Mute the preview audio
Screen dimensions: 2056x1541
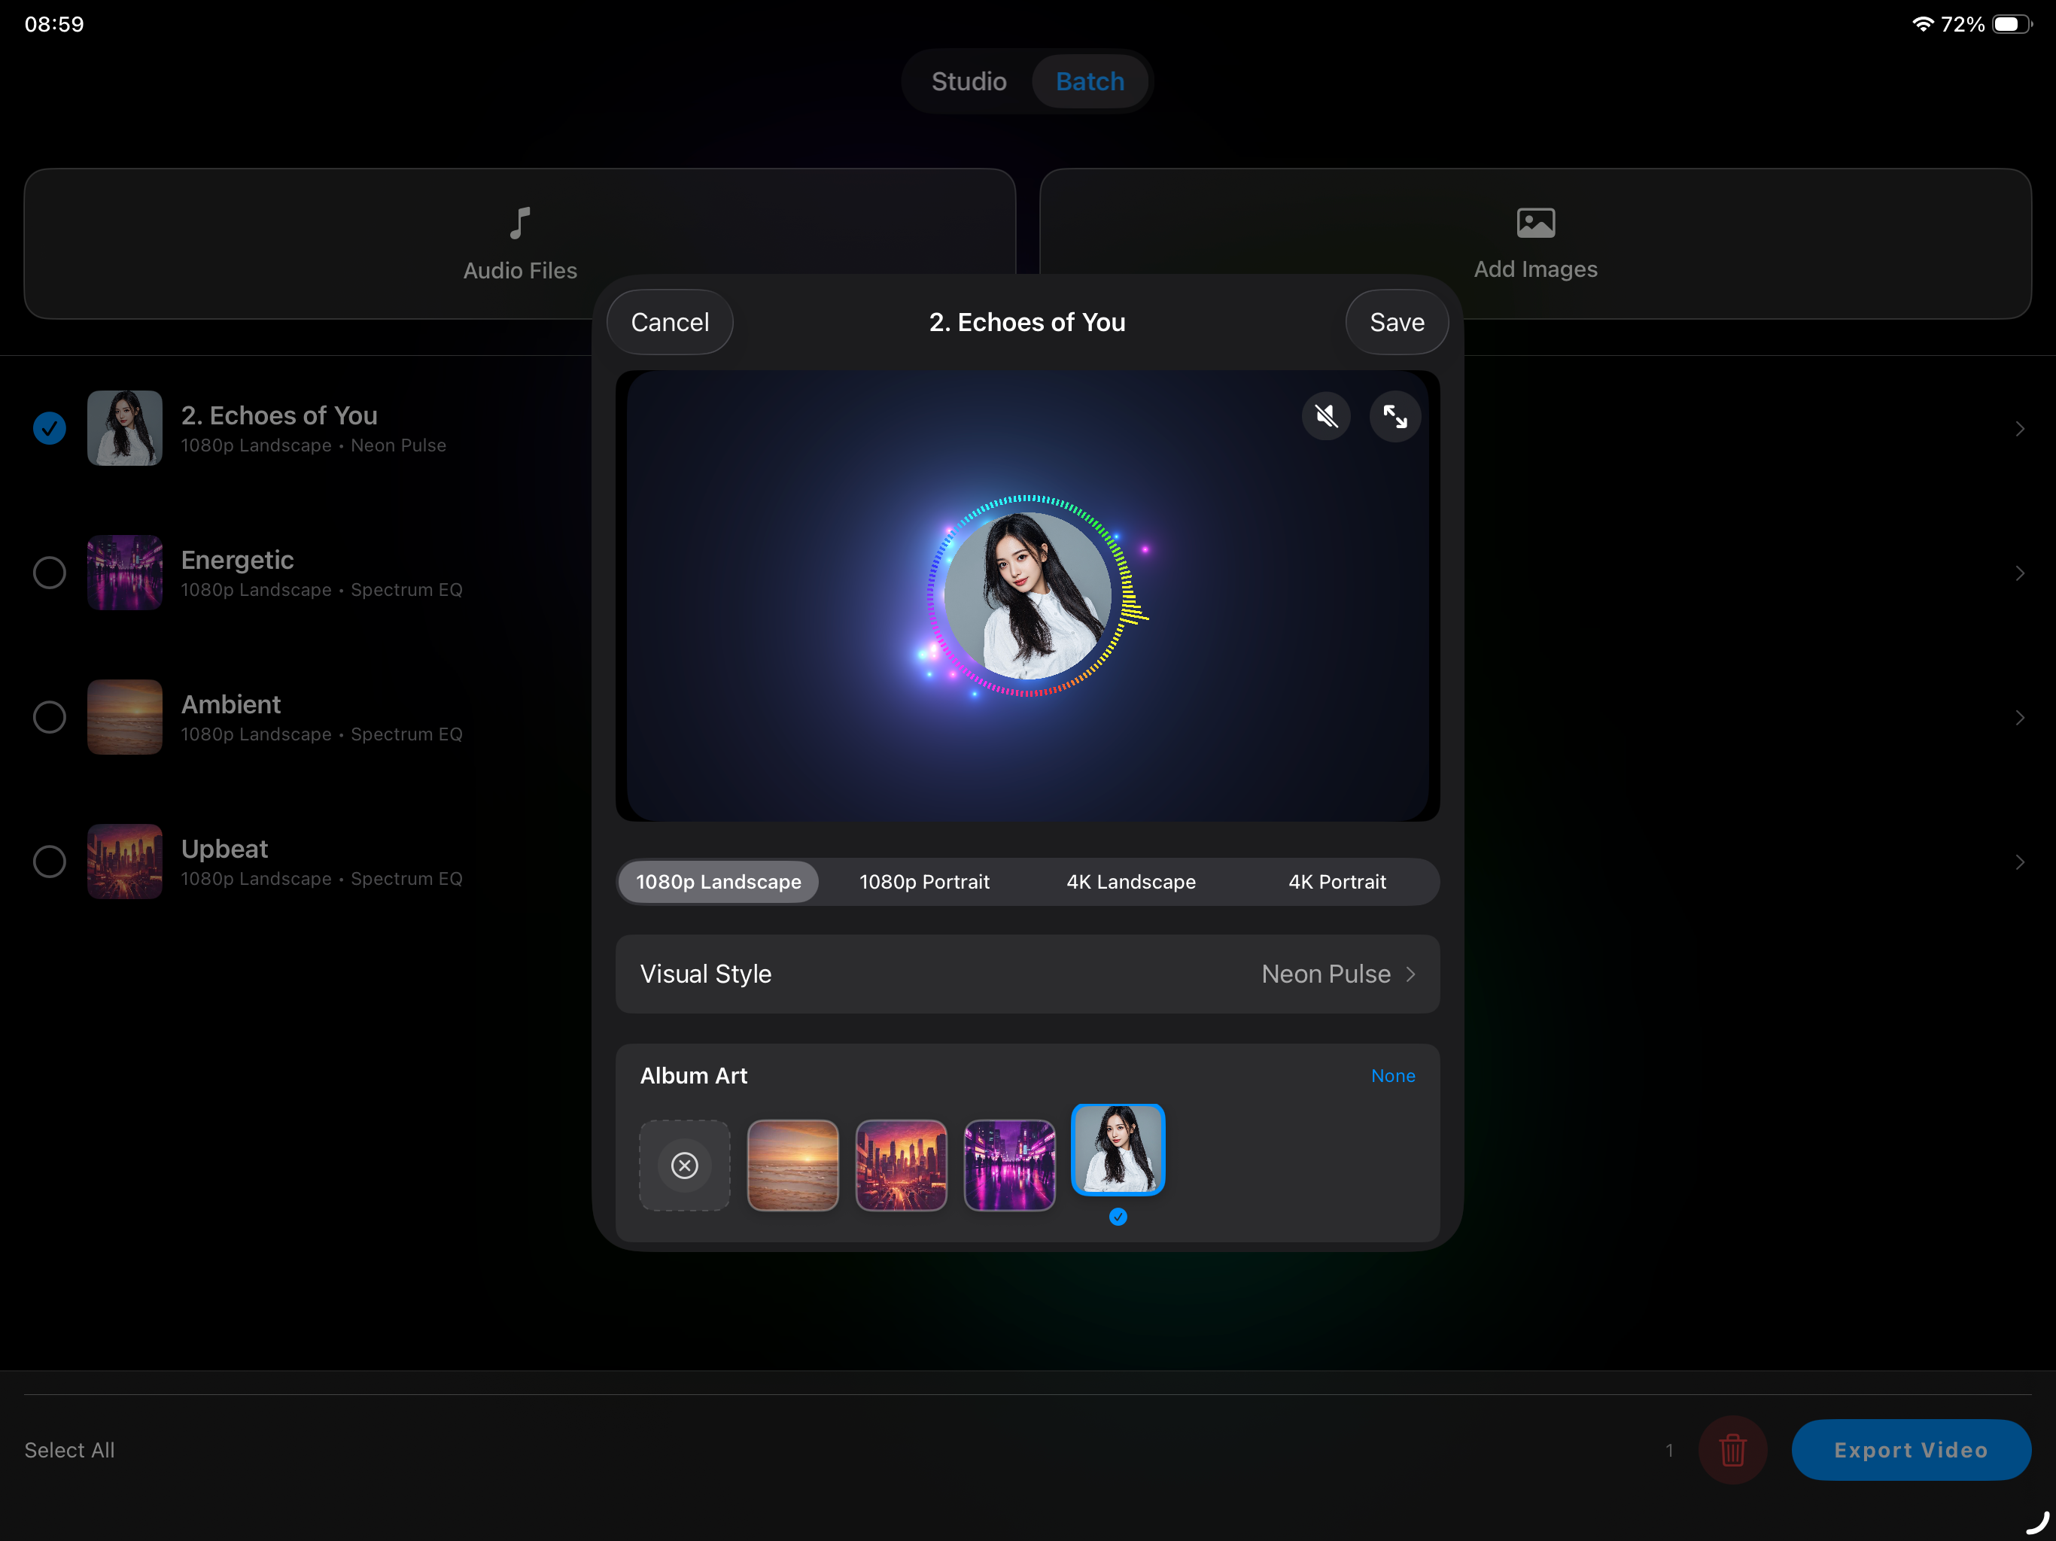[x=1325, y=416]
